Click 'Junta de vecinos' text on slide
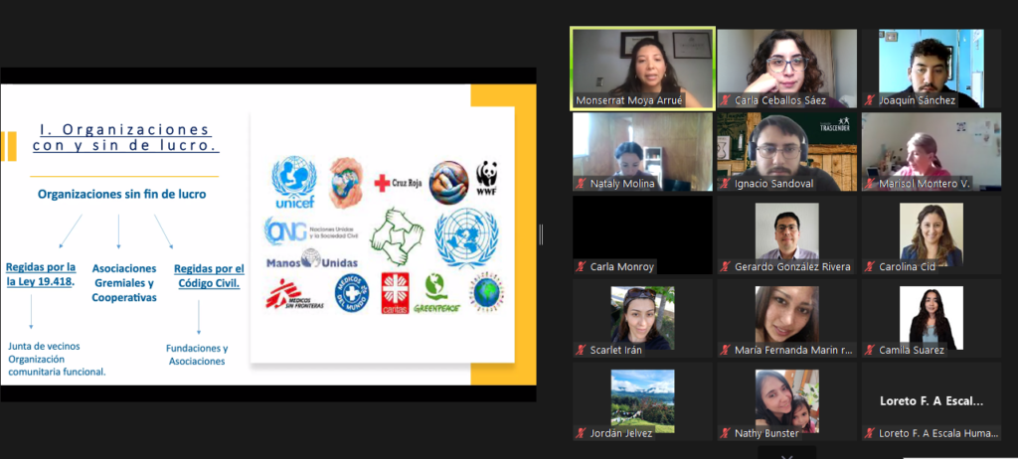Viewport: 1018px width, 459px height. (x=44, y=347)
